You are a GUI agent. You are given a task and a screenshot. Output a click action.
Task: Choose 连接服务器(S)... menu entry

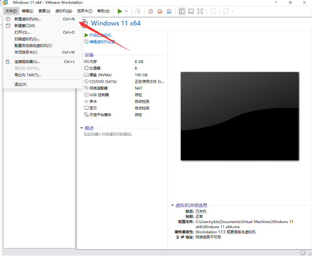point(42,62)
